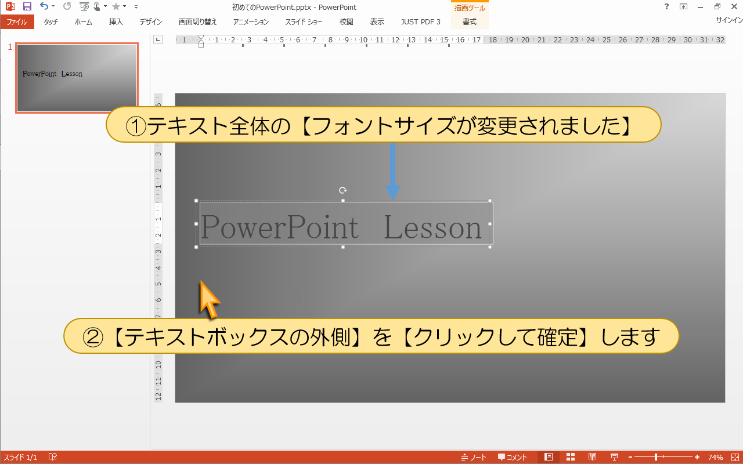Undo the last action

(44, 6)
